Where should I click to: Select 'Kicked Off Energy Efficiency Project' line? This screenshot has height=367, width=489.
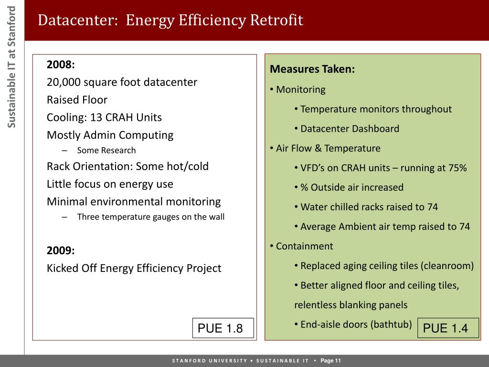(x=134, y=269)
